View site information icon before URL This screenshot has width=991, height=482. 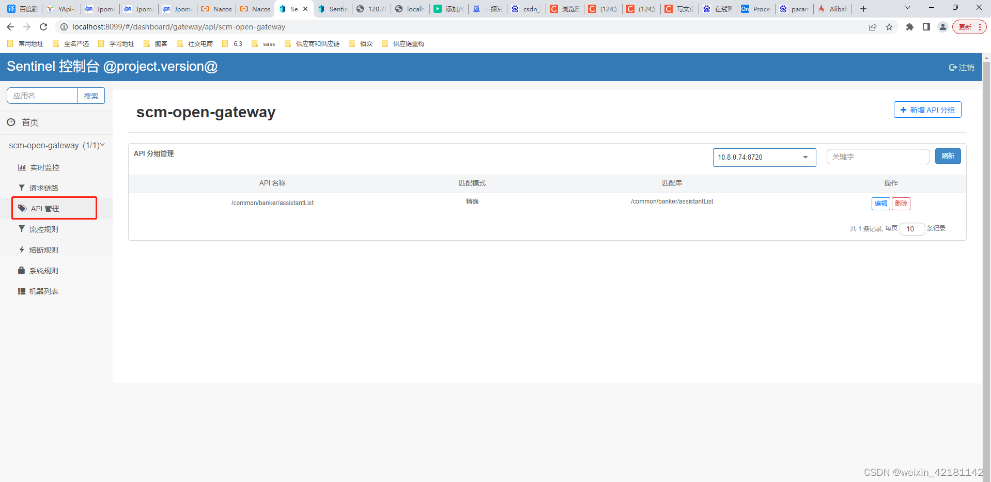click(64, 27)
